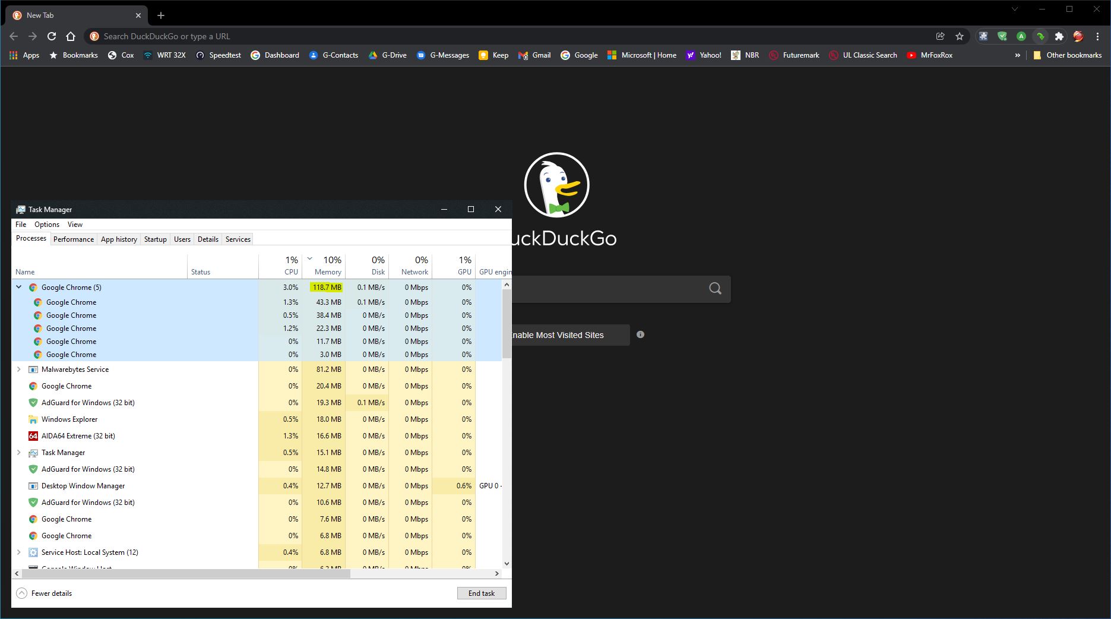Expand the Malwarebytes Service process

(x=18, y=369)
